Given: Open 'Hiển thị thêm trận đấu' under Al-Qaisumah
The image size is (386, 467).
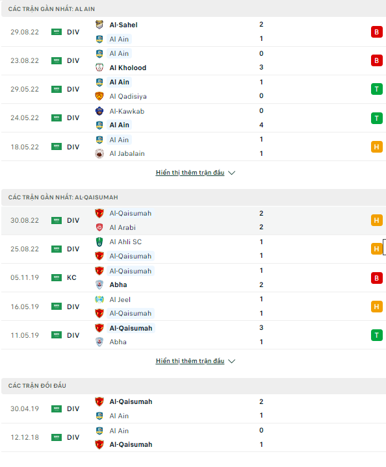Looking at the screenshot, I should [x=190, y=361].
